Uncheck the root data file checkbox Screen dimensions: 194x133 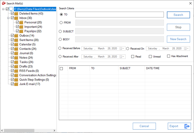[x=7, y=9]
